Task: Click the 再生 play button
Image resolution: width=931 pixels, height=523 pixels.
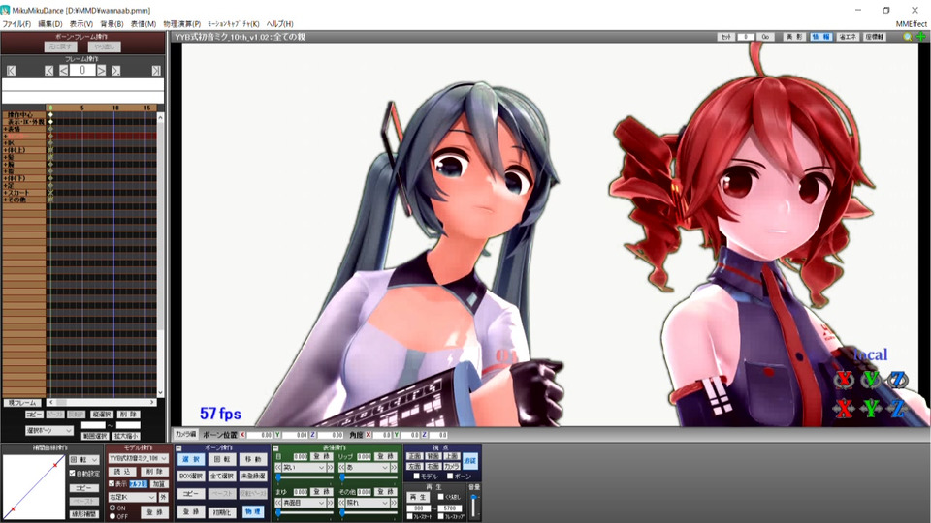Action: coord(418,497)
